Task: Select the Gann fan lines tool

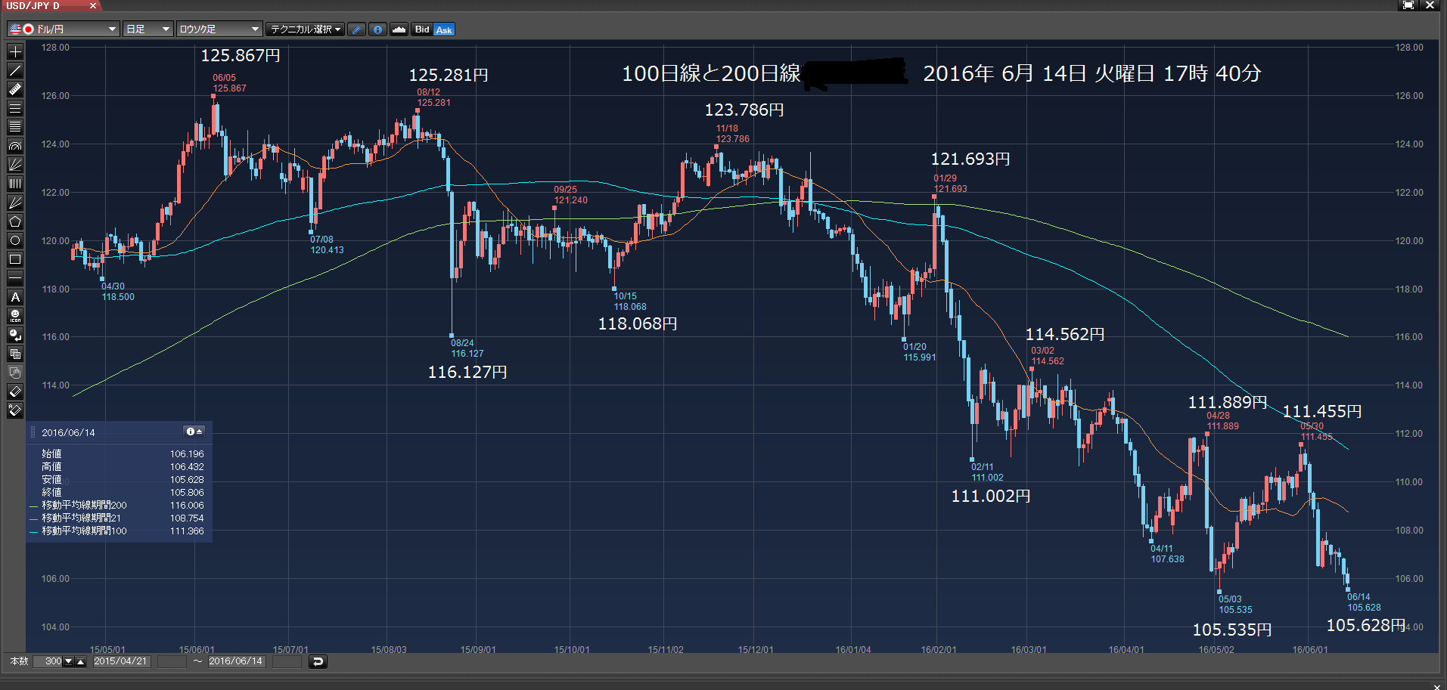Action: pyautogui.click(x=15, y=203)
